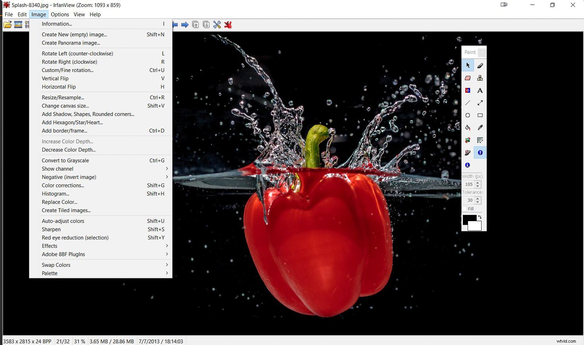Select the Eyedropper color picker tool
Screen dimensions: 584x345
(480, 128)
